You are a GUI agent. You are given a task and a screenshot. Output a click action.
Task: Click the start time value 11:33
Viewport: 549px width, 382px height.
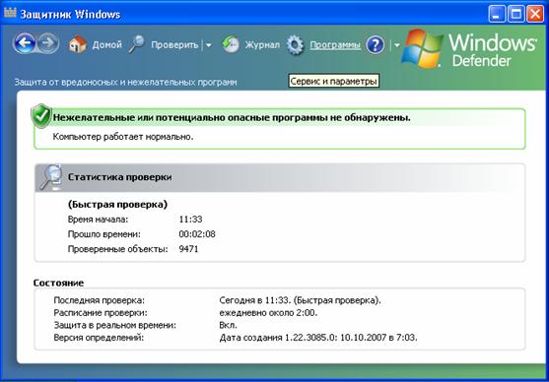190,220
